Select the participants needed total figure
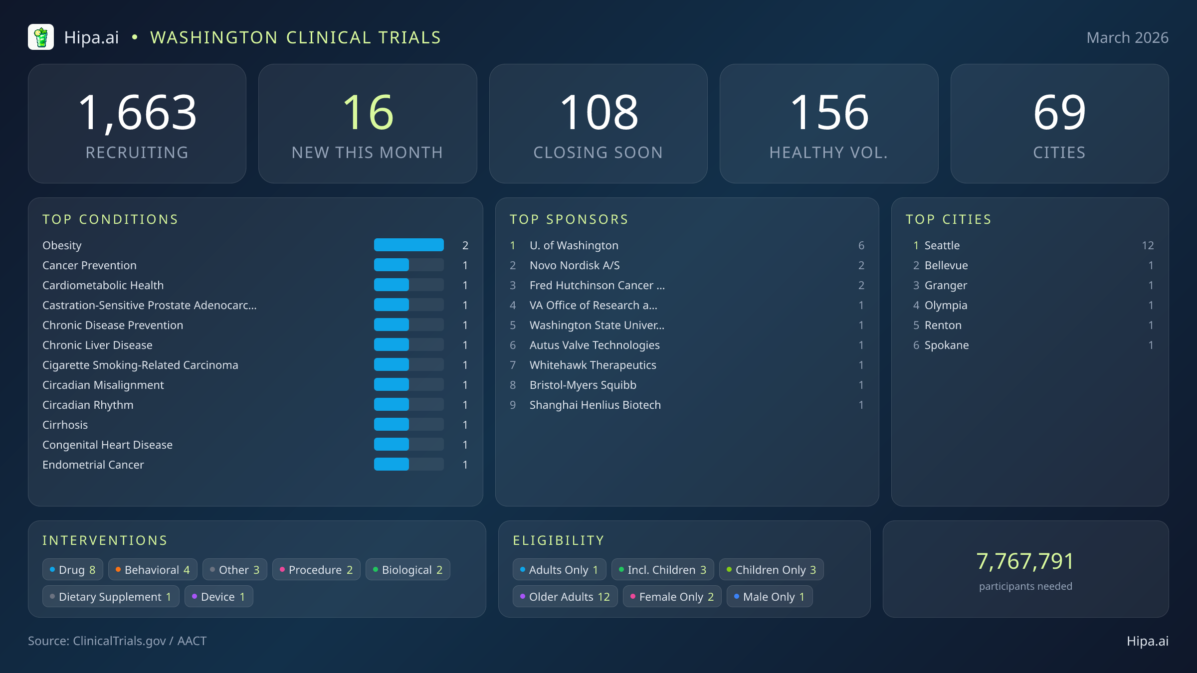1197x673 pixels. pyautogui.click(x=1025, y=561)
